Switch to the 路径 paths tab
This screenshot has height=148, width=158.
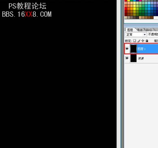coord(149,30)
